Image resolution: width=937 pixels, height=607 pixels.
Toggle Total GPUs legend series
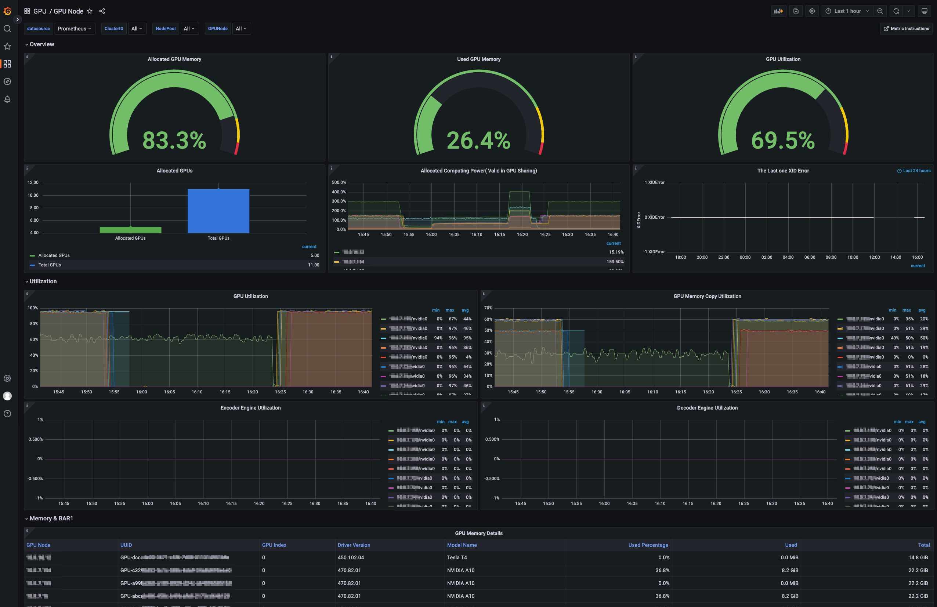click(x=50, y=265)
